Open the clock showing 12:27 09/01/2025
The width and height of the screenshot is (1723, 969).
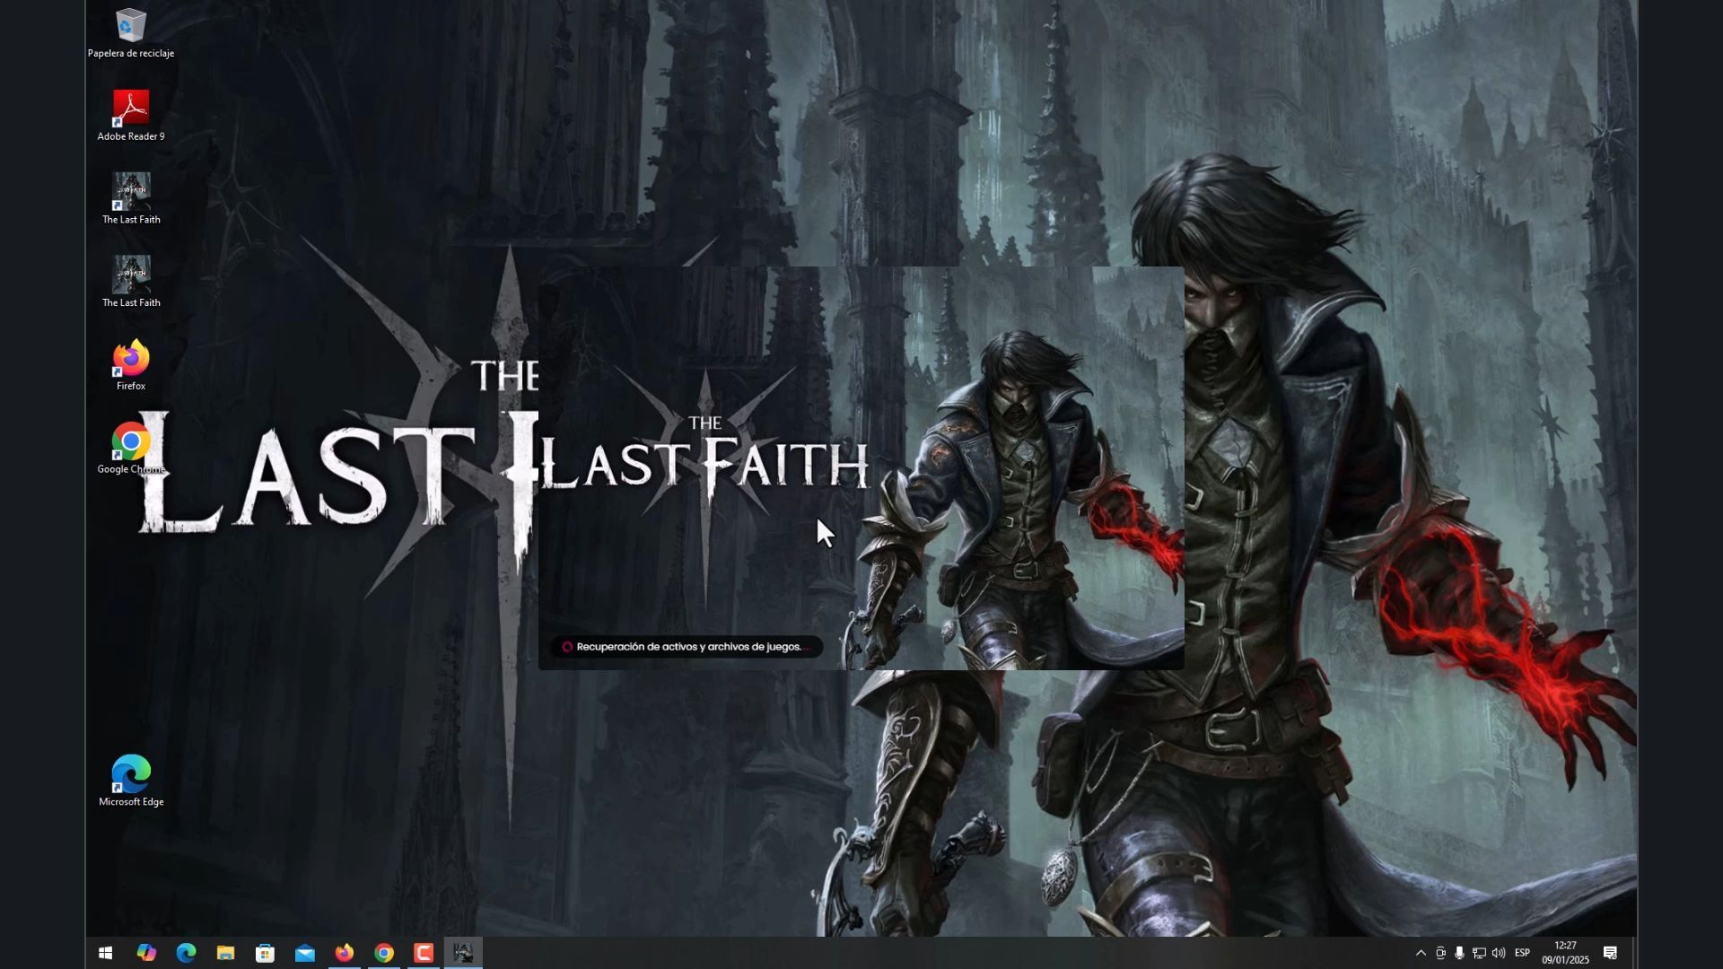coord(1565,953)
